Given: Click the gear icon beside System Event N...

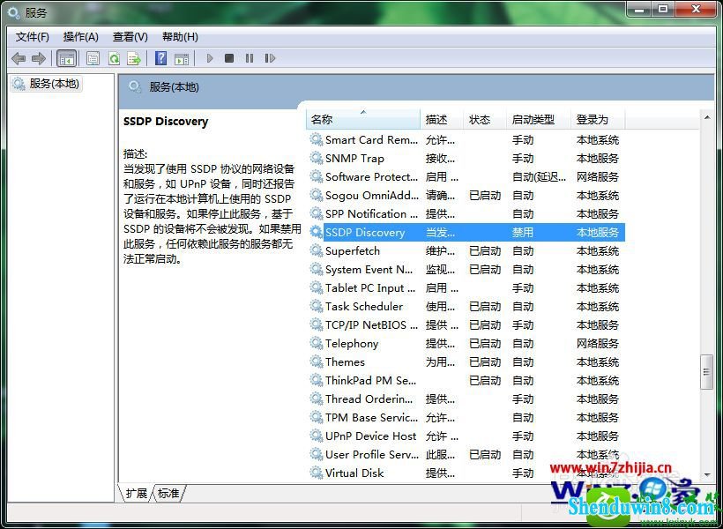Looking at the screenshot, I should click(x=317, y=269).
